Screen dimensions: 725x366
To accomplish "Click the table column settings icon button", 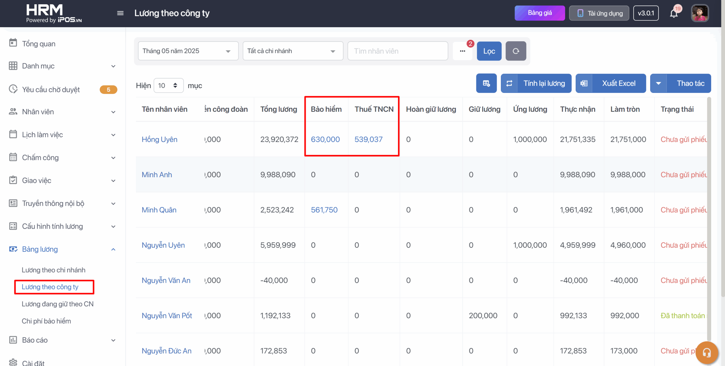I will click(486, 83).
